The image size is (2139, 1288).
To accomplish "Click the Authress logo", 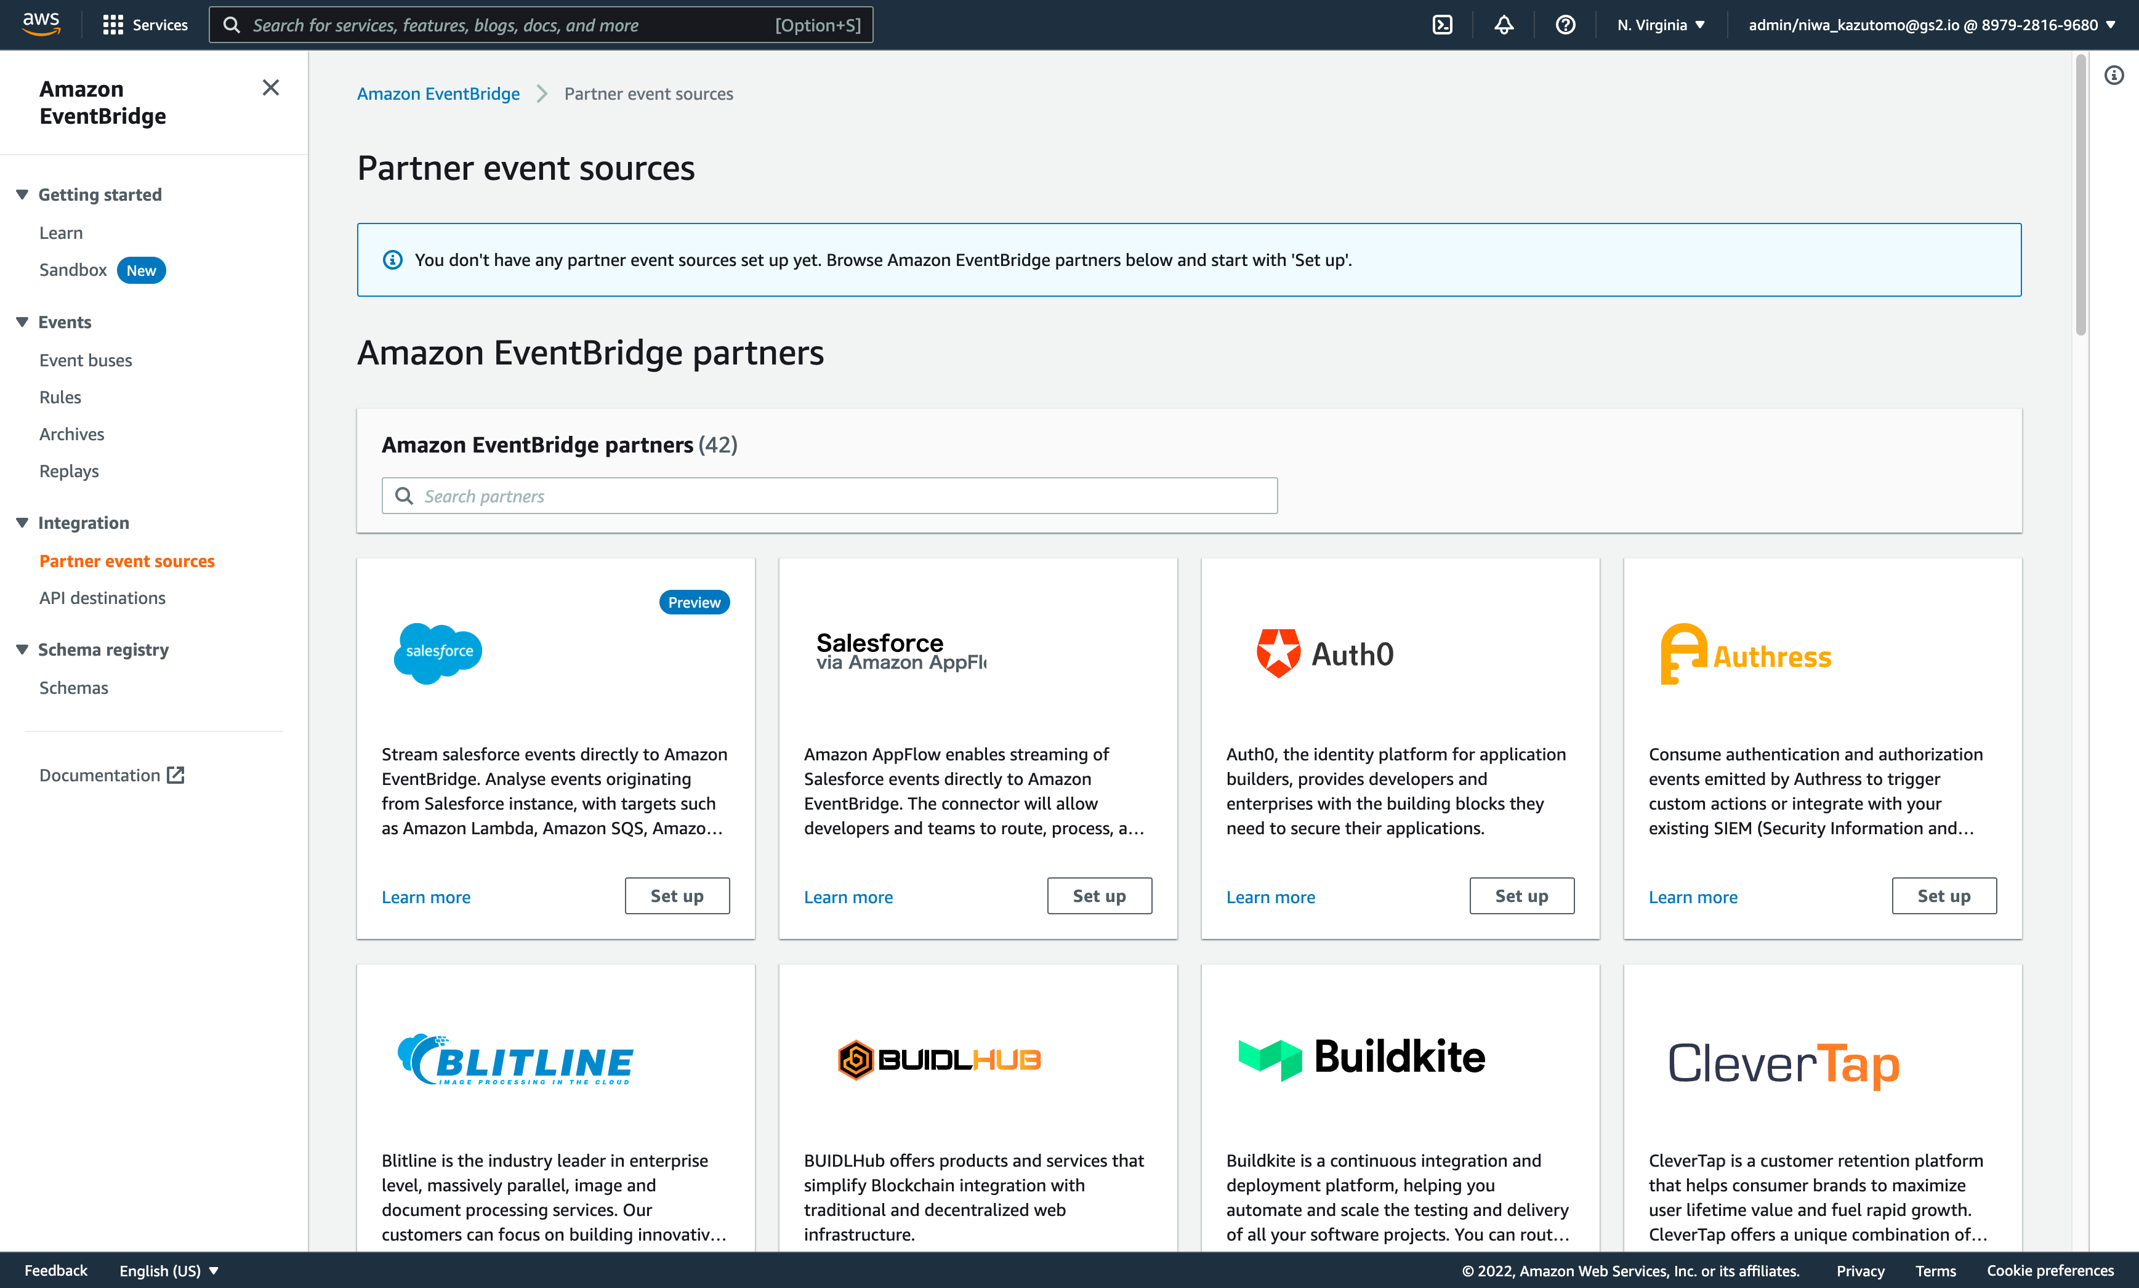I will [x=1745, y=654].
